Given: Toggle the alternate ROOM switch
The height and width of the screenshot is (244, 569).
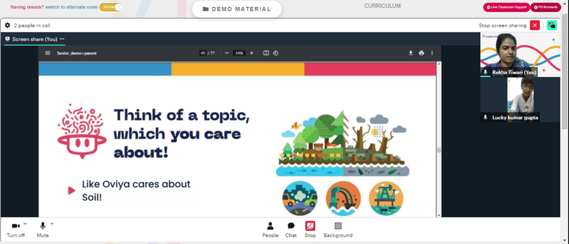Looking at the screenshot, I should (111, 7).
